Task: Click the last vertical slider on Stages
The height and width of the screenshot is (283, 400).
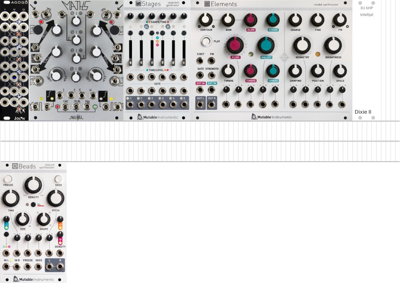Action: click(x=184, y=53)
